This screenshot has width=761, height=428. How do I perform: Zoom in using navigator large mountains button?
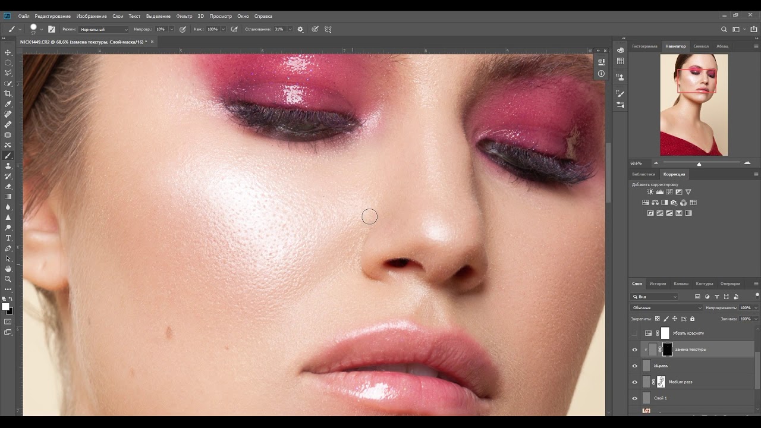coord(747,163)
